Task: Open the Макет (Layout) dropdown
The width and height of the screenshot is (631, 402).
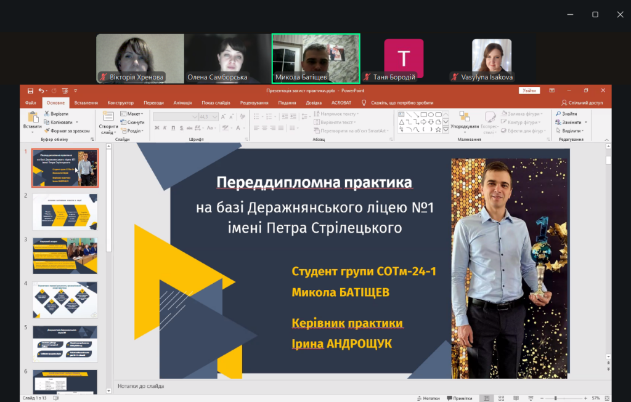Action: (x=132, y=114)
